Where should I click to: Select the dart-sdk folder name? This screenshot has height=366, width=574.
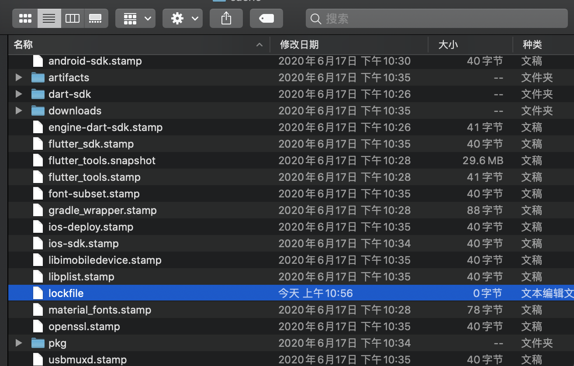(70, 94)
